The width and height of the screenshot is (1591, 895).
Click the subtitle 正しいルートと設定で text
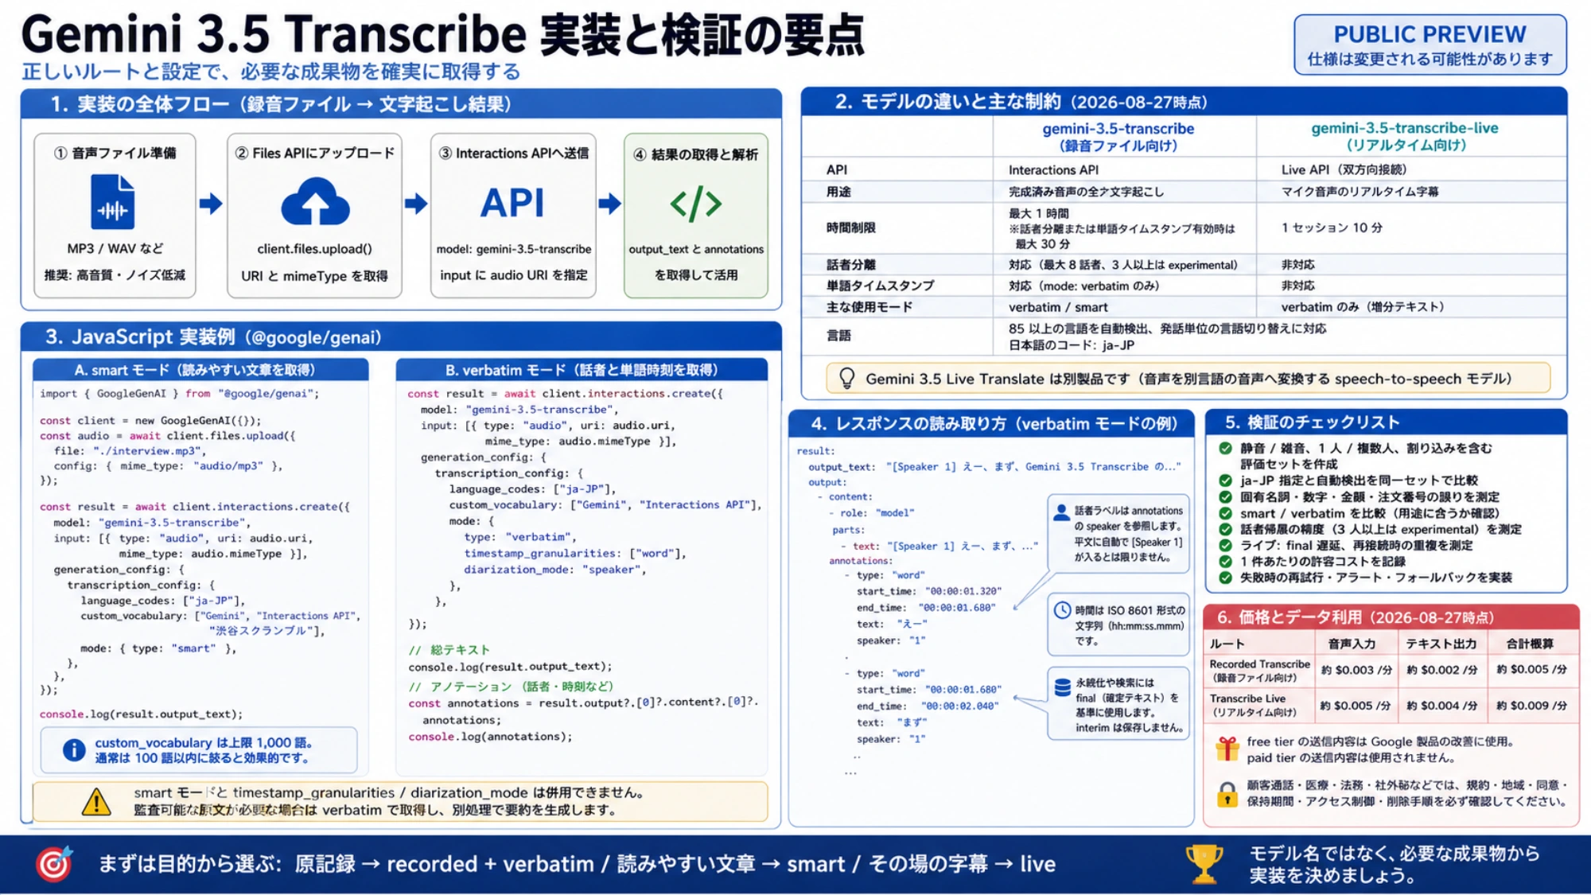click(x=270, y=72)
